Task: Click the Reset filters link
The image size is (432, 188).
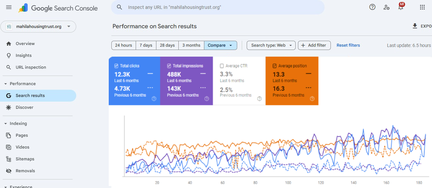Action: 348,45
